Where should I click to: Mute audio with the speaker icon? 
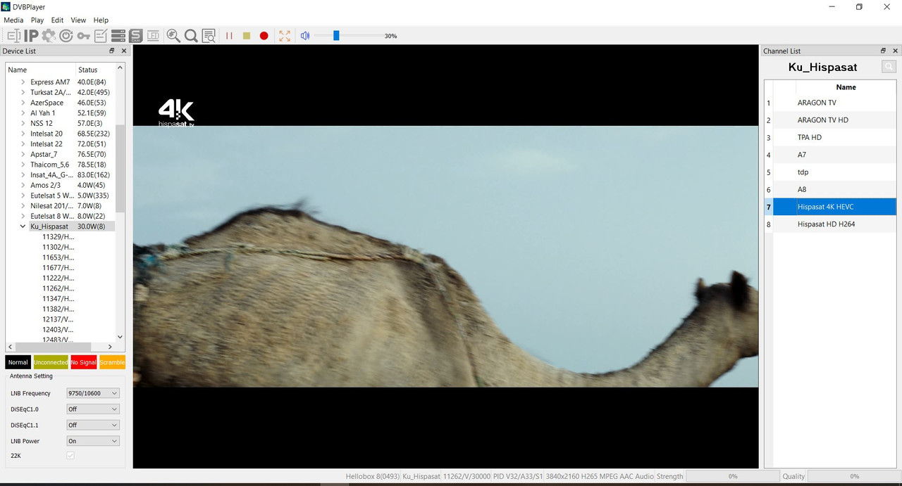pos(305,36)
